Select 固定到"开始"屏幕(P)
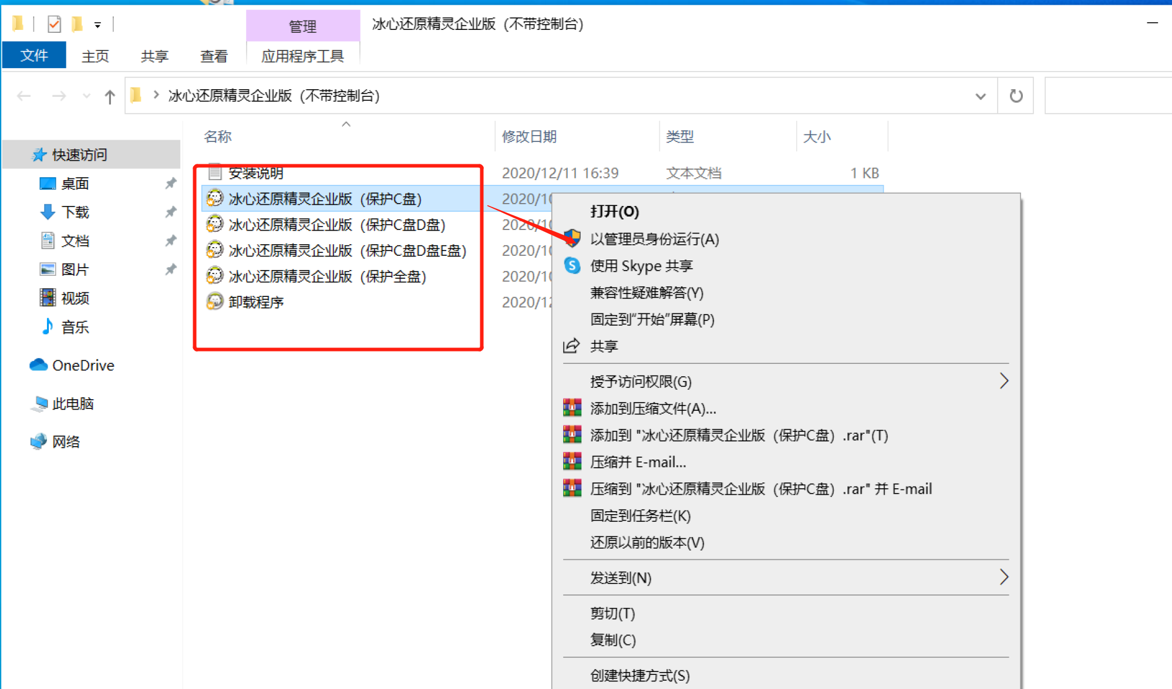 652,319
